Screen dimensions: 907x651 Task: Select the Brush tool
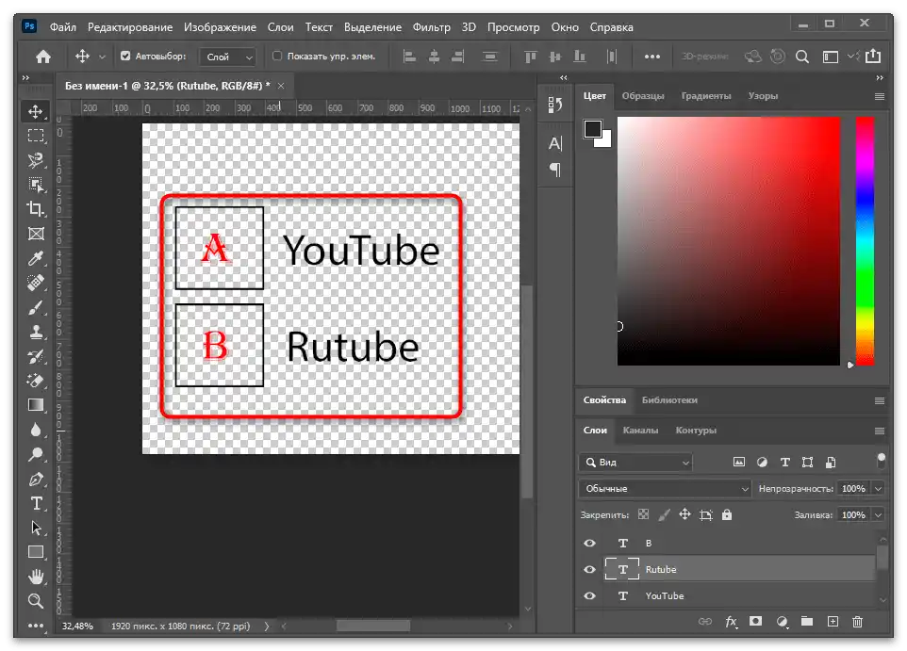(x=36, y=307)
